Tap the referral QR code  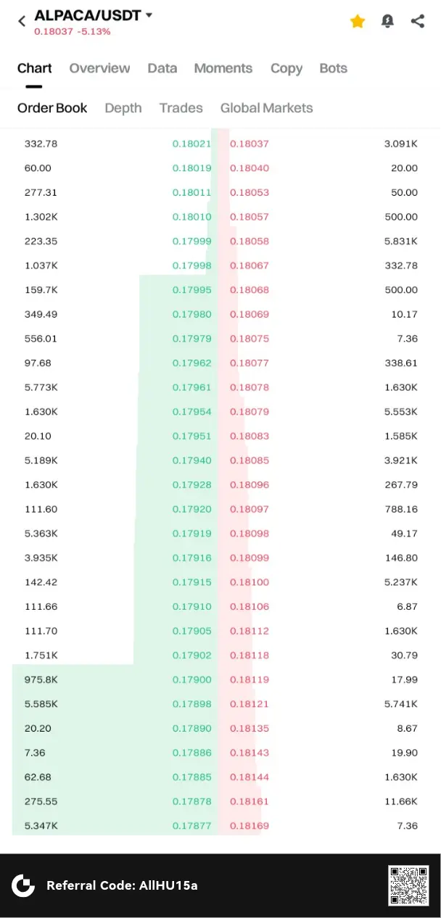pos(408,885)
